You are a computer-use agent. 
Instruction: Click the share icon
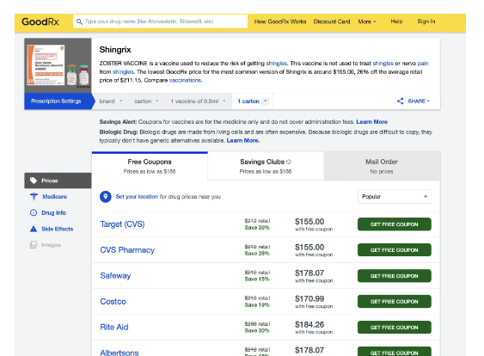point(400,101)
